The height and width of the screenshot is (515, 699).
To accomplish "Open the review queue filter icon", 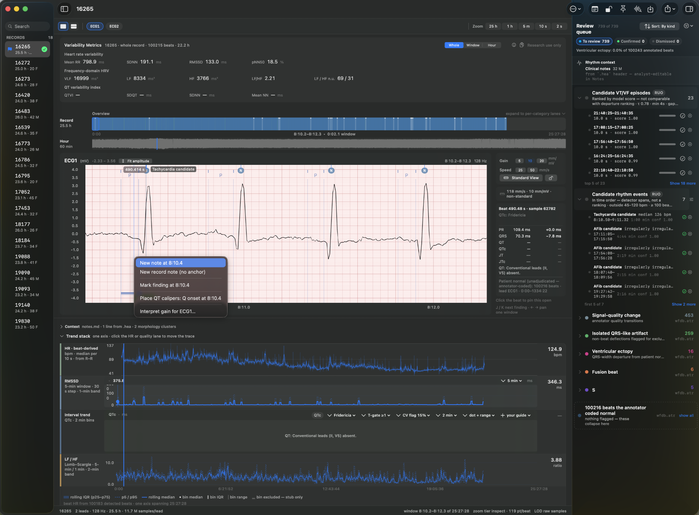I will (688, 26).
